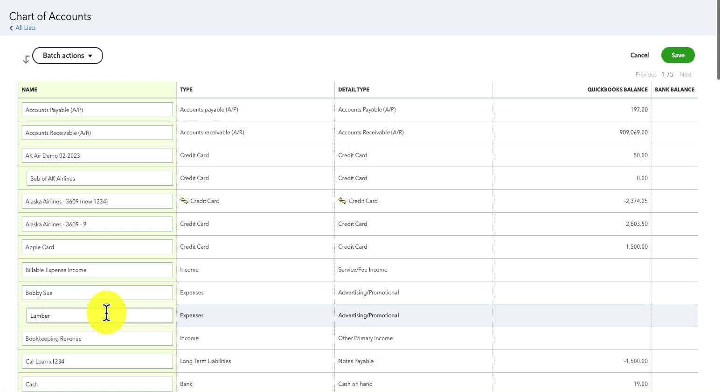Save the Chart of Accounts edits

tap(678, 55)
